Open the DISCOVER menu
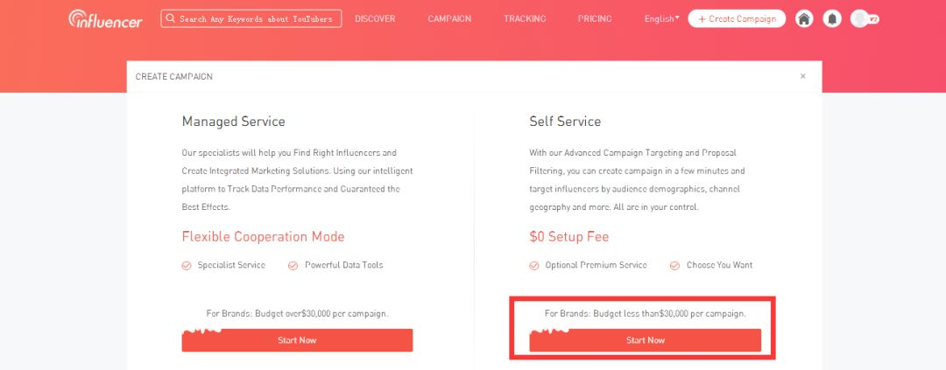The height and width of the screenshot is (370, 946). coord(375,18)
